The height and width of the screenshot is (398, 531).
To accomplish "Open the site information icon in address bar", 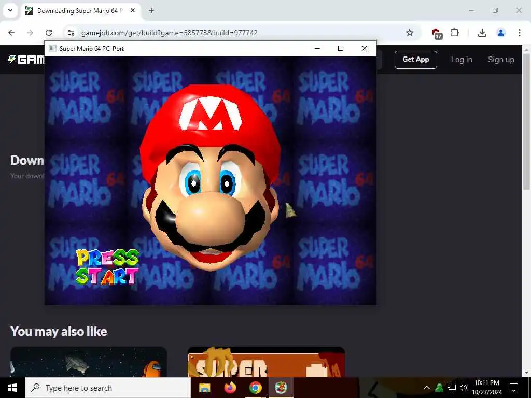I will [71, 33].
